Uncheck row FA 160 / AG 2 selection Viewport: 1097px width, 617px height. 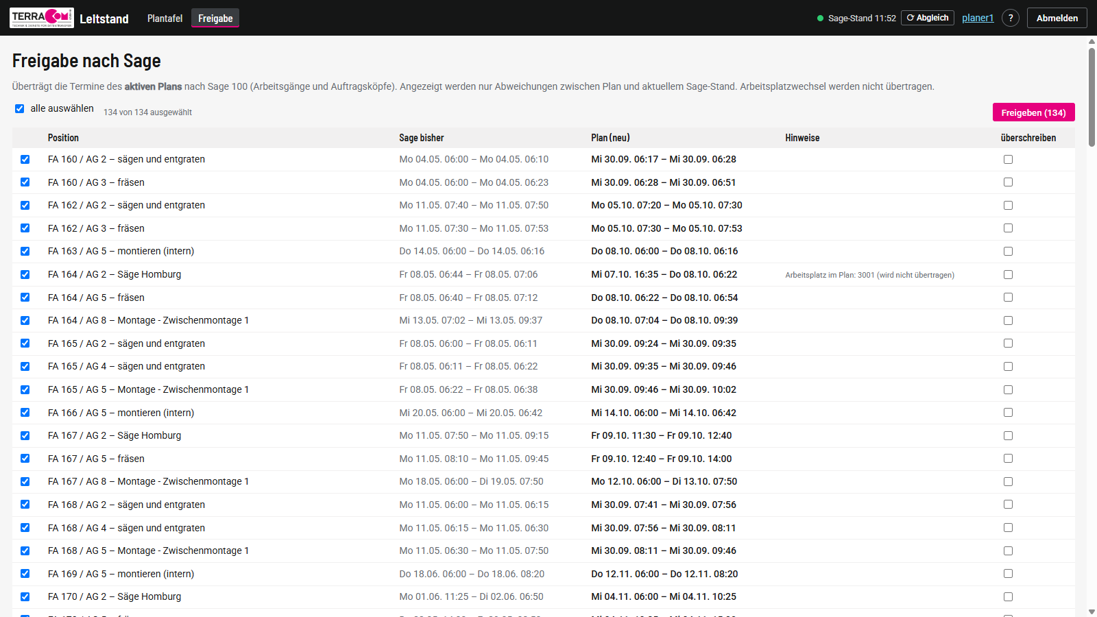coord(25,159)
